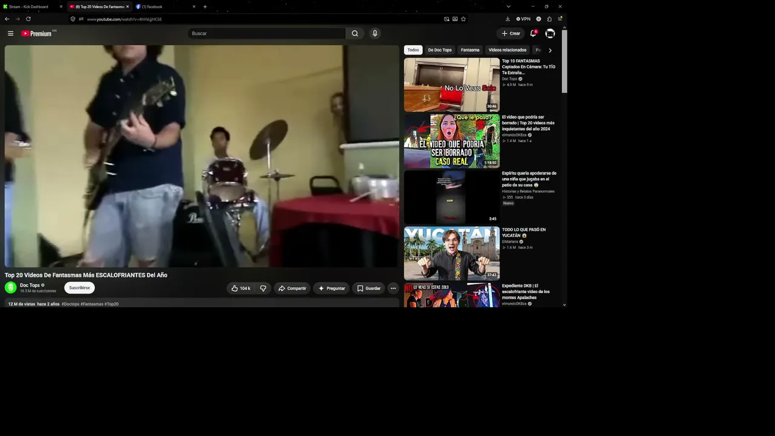The image size is (775, 436).
Task: Subscribe with Suscribirse button
Action: click(79, 288)
